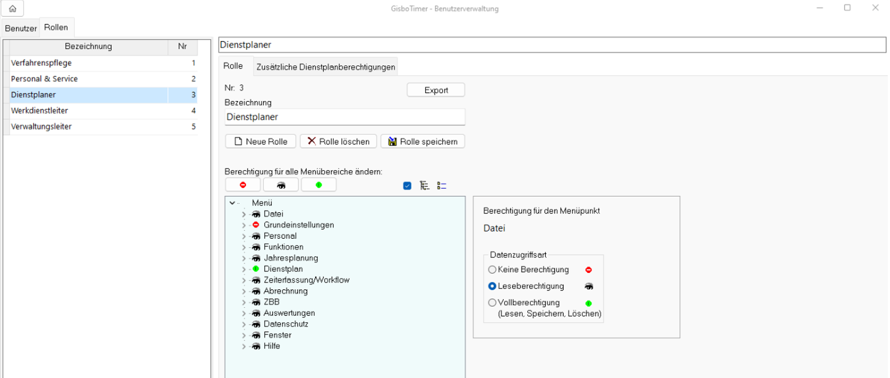Toggle the blue checkbox above the menu tree

pos(407,186)
